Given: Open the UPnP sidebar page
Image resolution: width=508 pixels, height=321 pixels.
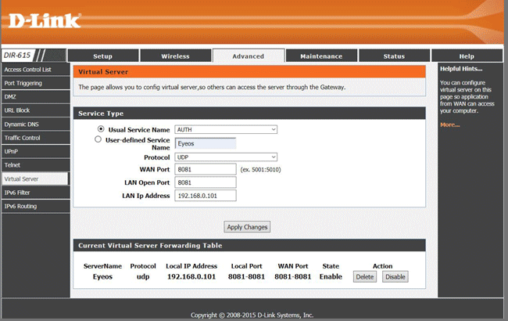Looking at the screenshot, I should [36, 152].
